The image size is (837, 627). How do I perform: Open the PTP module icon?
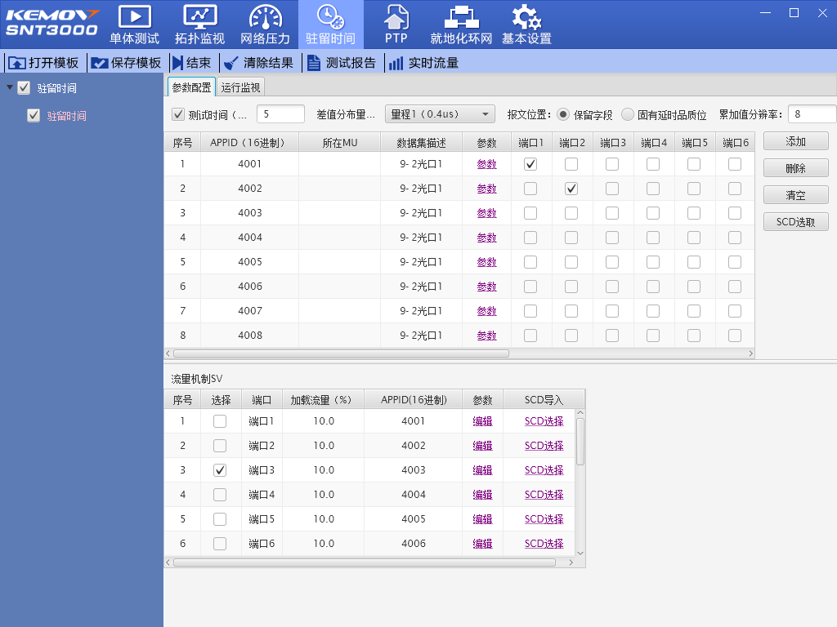(x=396, y=17)
